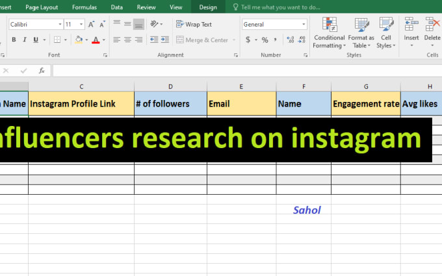Click # of followers header cell
This screenshot has height=276, width=442.
tap(170, 104)
